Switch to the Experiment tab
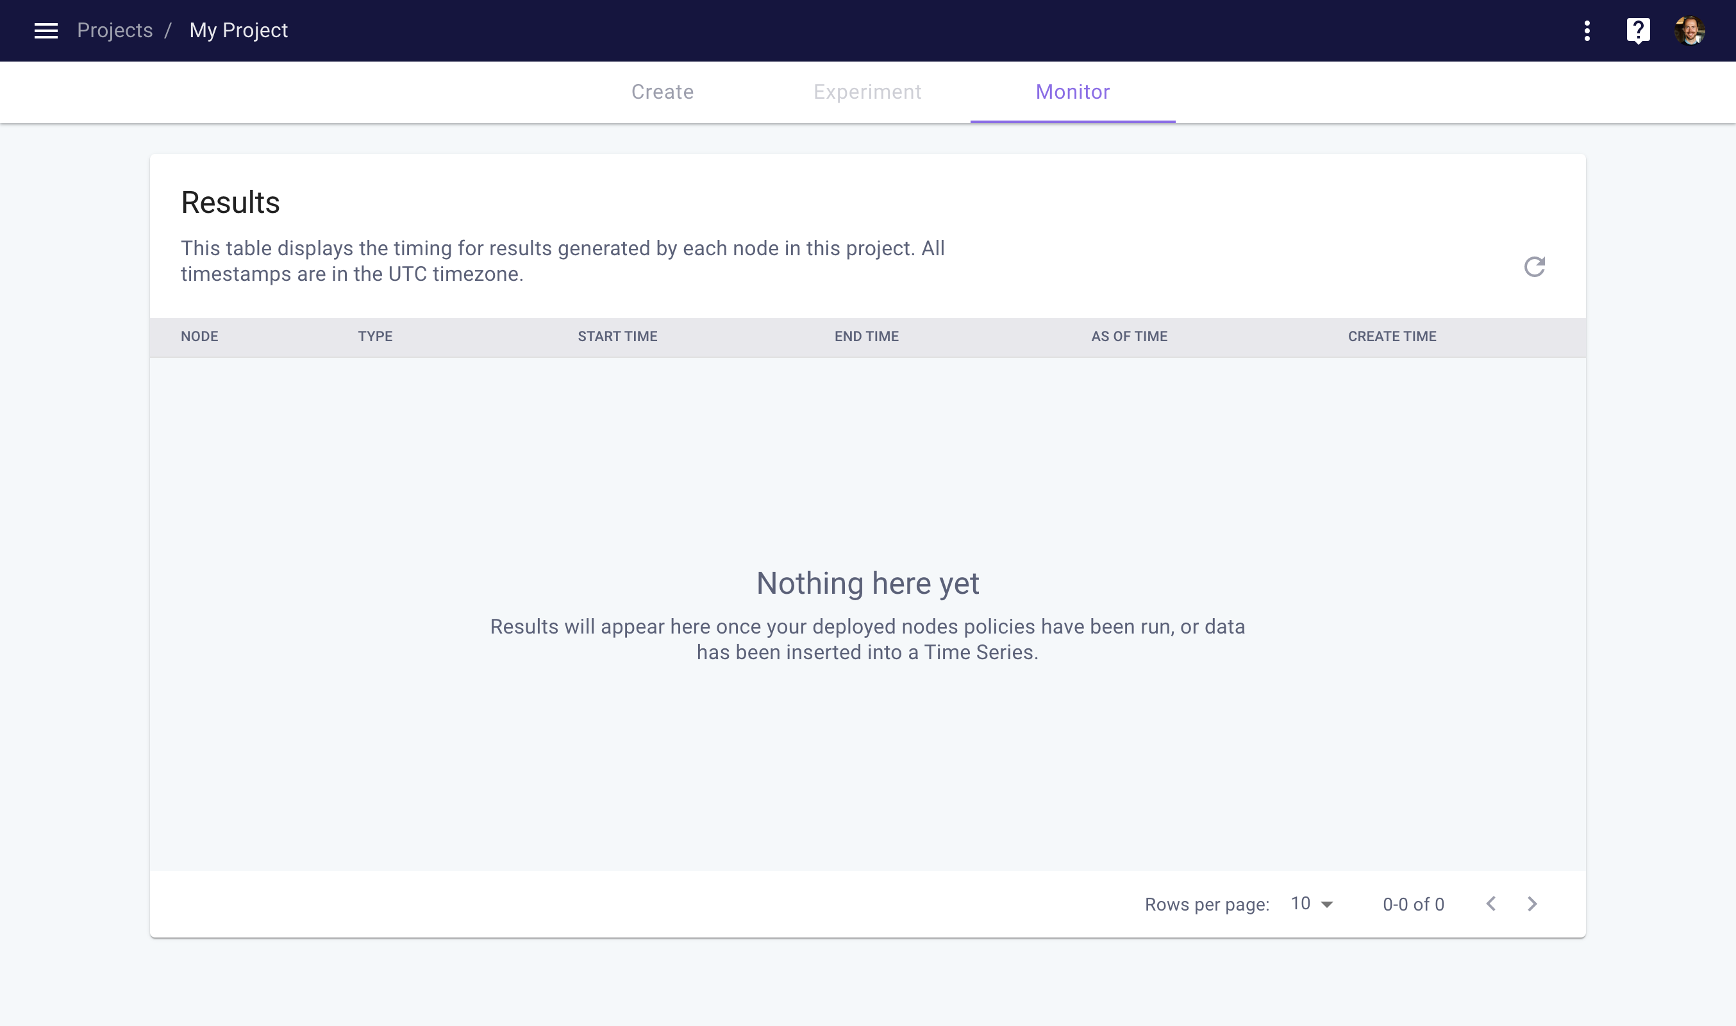This screenshot has height=1026, width=1736. click(867, 92)
